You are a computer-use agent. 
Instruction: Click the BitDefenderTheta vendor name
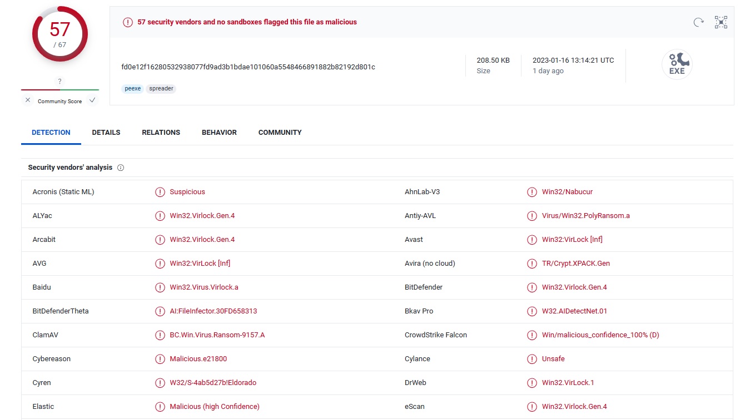(61, 311)
